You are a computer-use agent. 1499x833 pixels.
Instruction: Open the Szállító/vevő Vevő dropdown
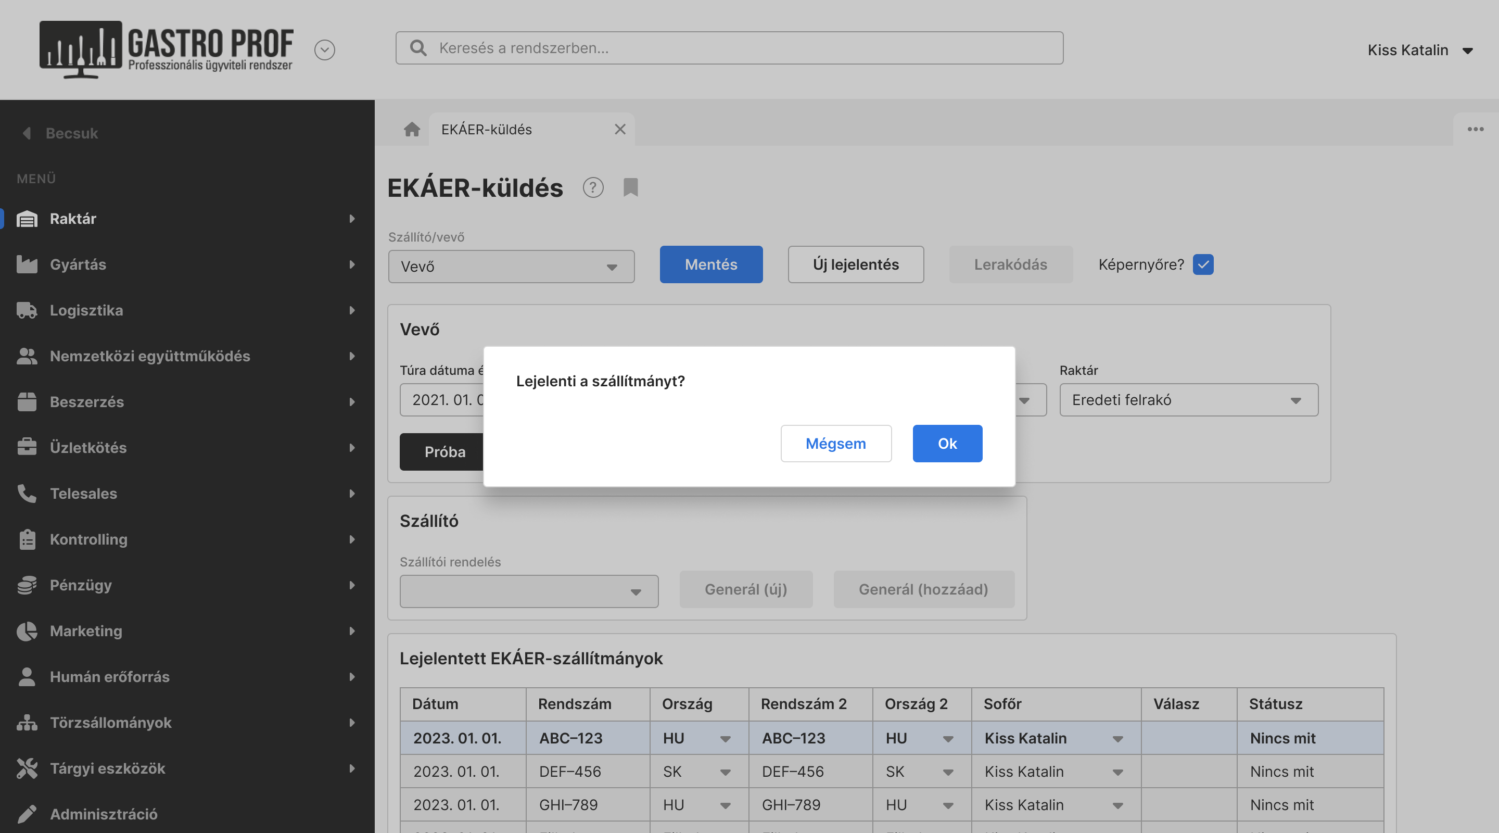pos(511,267)
